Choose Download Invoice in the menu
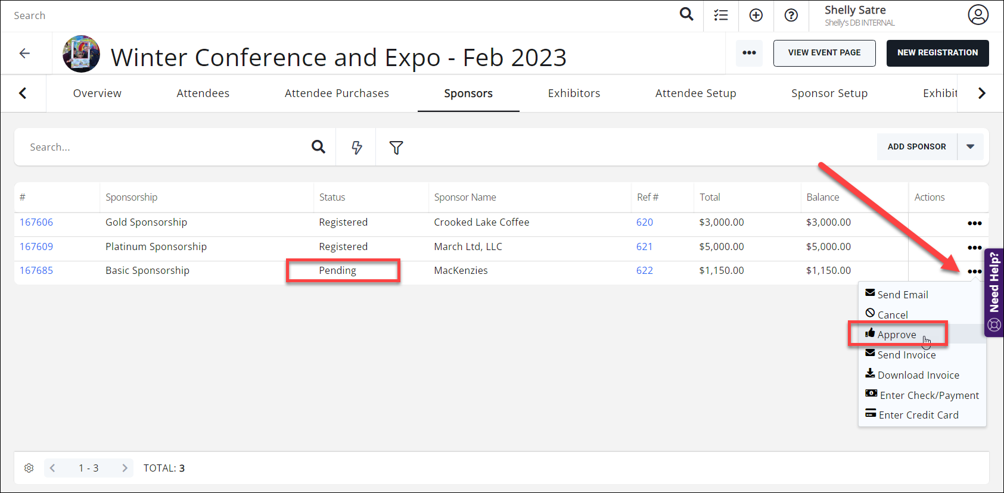The height and width of the screenshot is (493, 1004). click(x=918, y=375)
